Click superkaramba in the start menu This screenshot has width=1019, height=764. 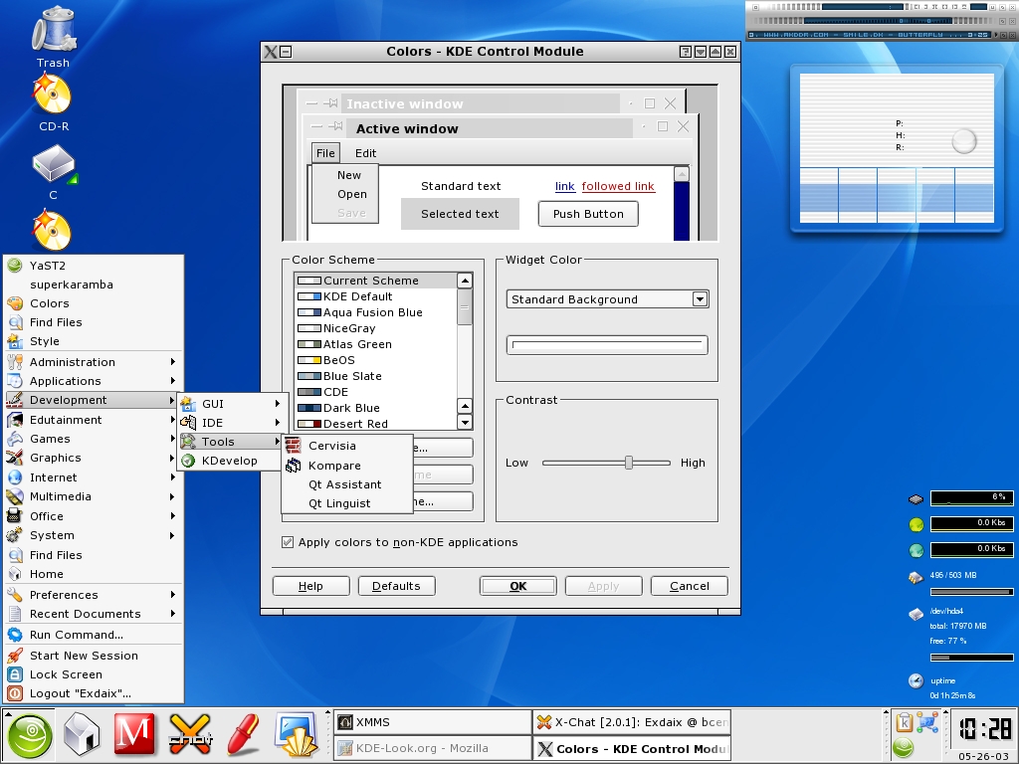[x=94, y=285]
